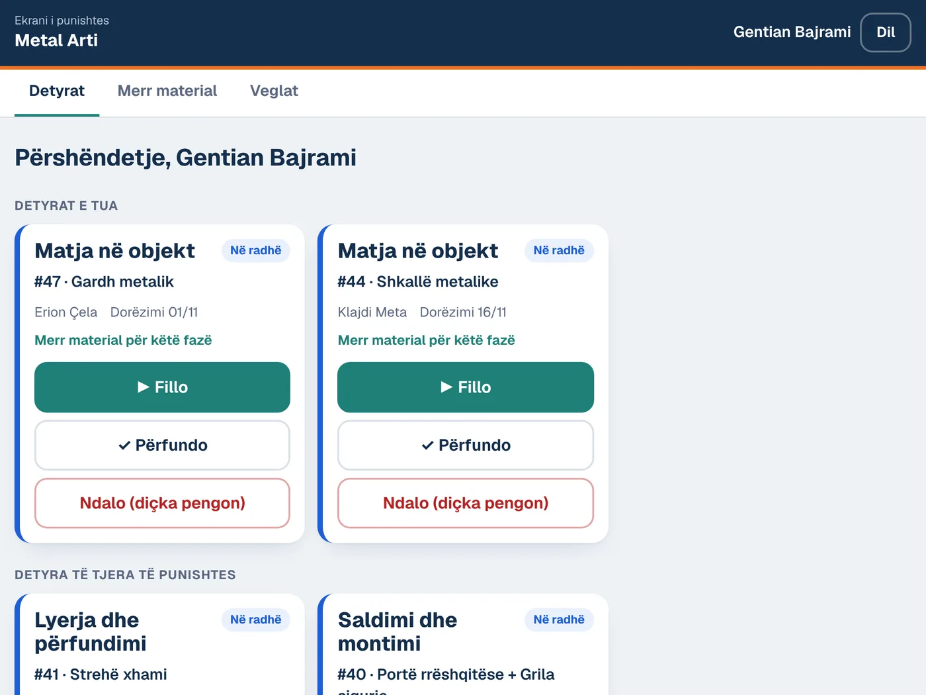
Task: Open Merr material për këtë fazë for #44
Action: (x=427, y=340)
